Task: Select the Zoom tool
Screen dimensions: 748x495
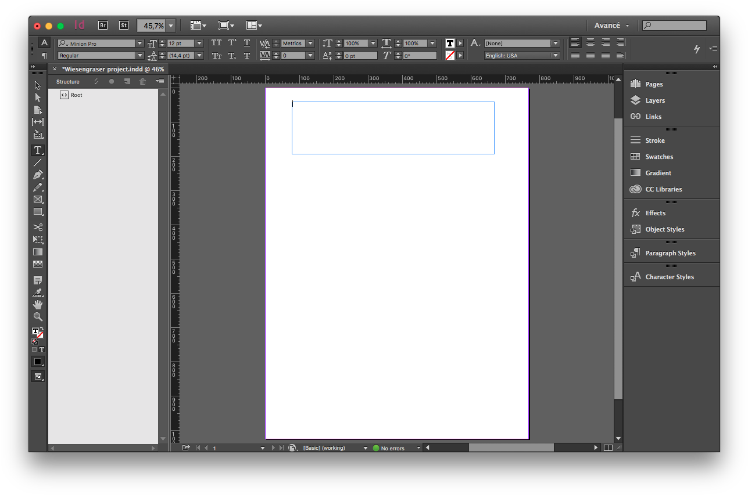Action: pos(38,317)
